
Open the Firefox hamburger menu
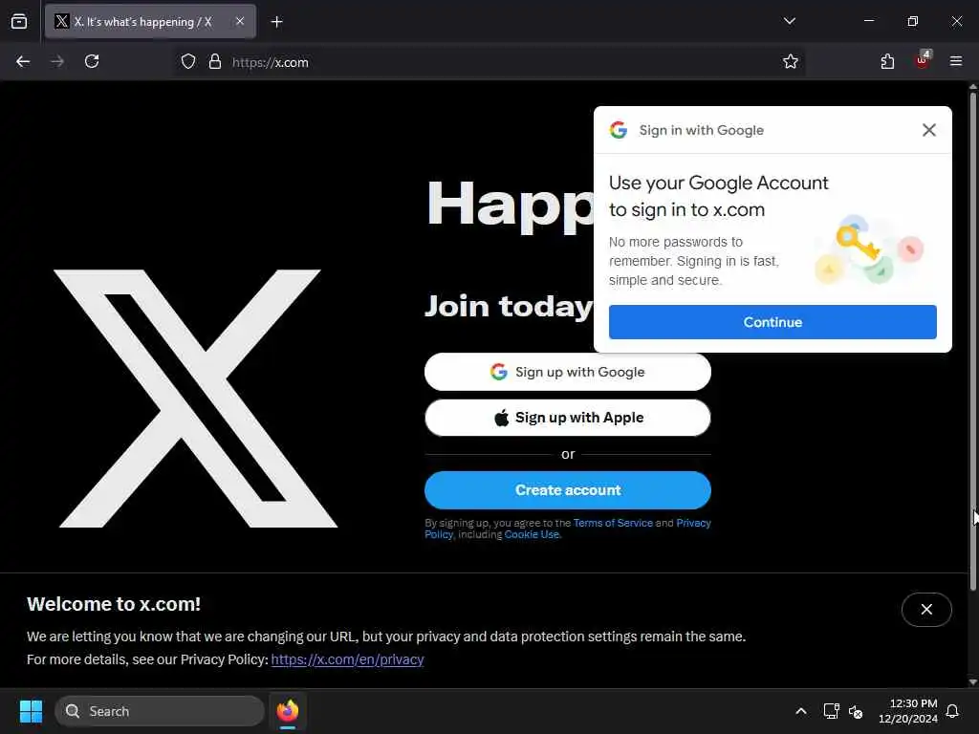click(956, 62)
